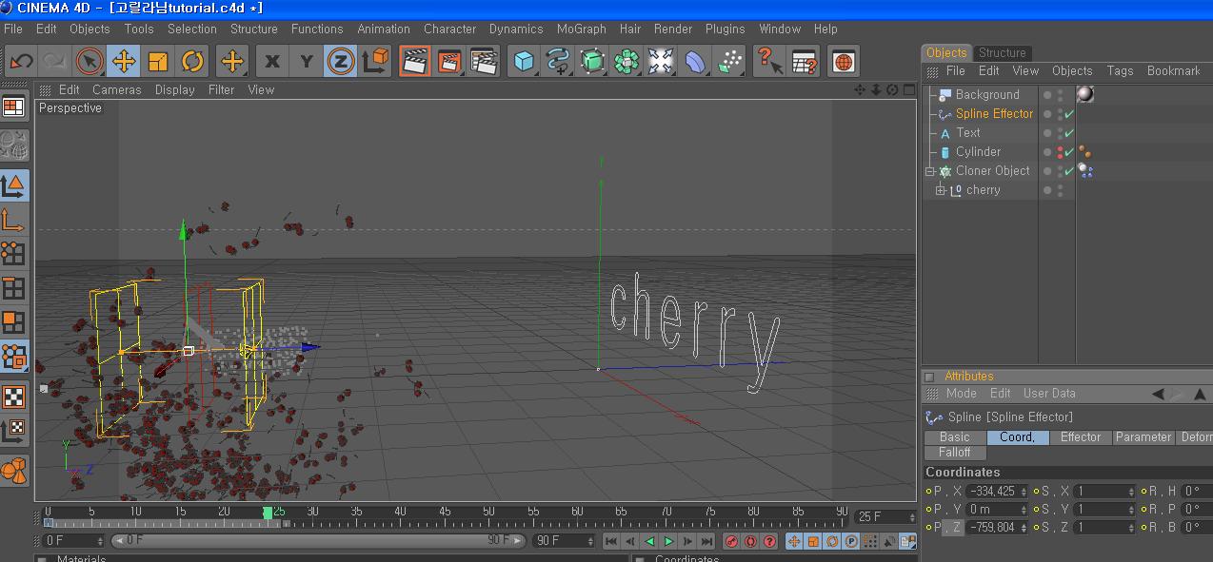The image size is (1213, 562).
Task: Open the viewport Display menu
Action: coord(175,89)
